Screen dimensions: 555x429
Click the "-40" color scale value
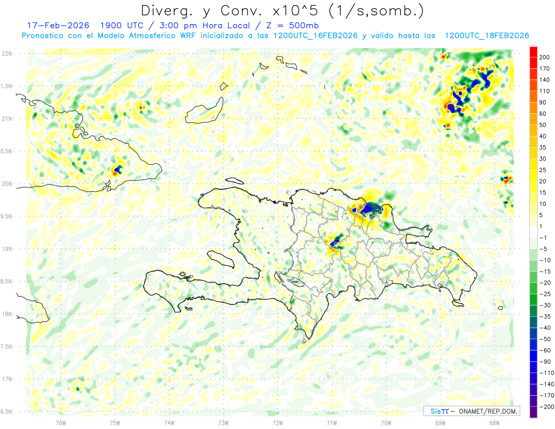click(546, 328)
